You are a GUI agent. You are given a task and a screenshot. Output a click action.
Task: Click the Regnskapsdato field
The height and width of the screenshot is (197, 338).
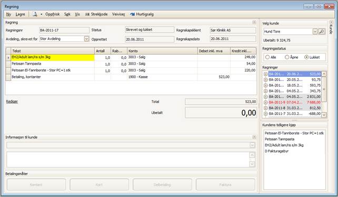click(x=233, y=39)
